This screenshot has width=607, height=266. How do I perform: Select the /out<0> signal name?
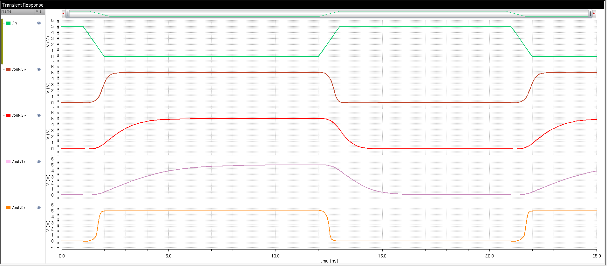pos(19,208)
